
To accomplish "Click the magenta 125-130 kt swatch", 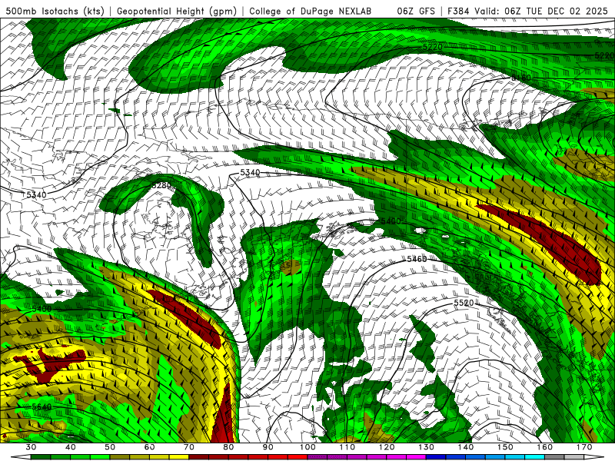I will (x=416, y=457).
